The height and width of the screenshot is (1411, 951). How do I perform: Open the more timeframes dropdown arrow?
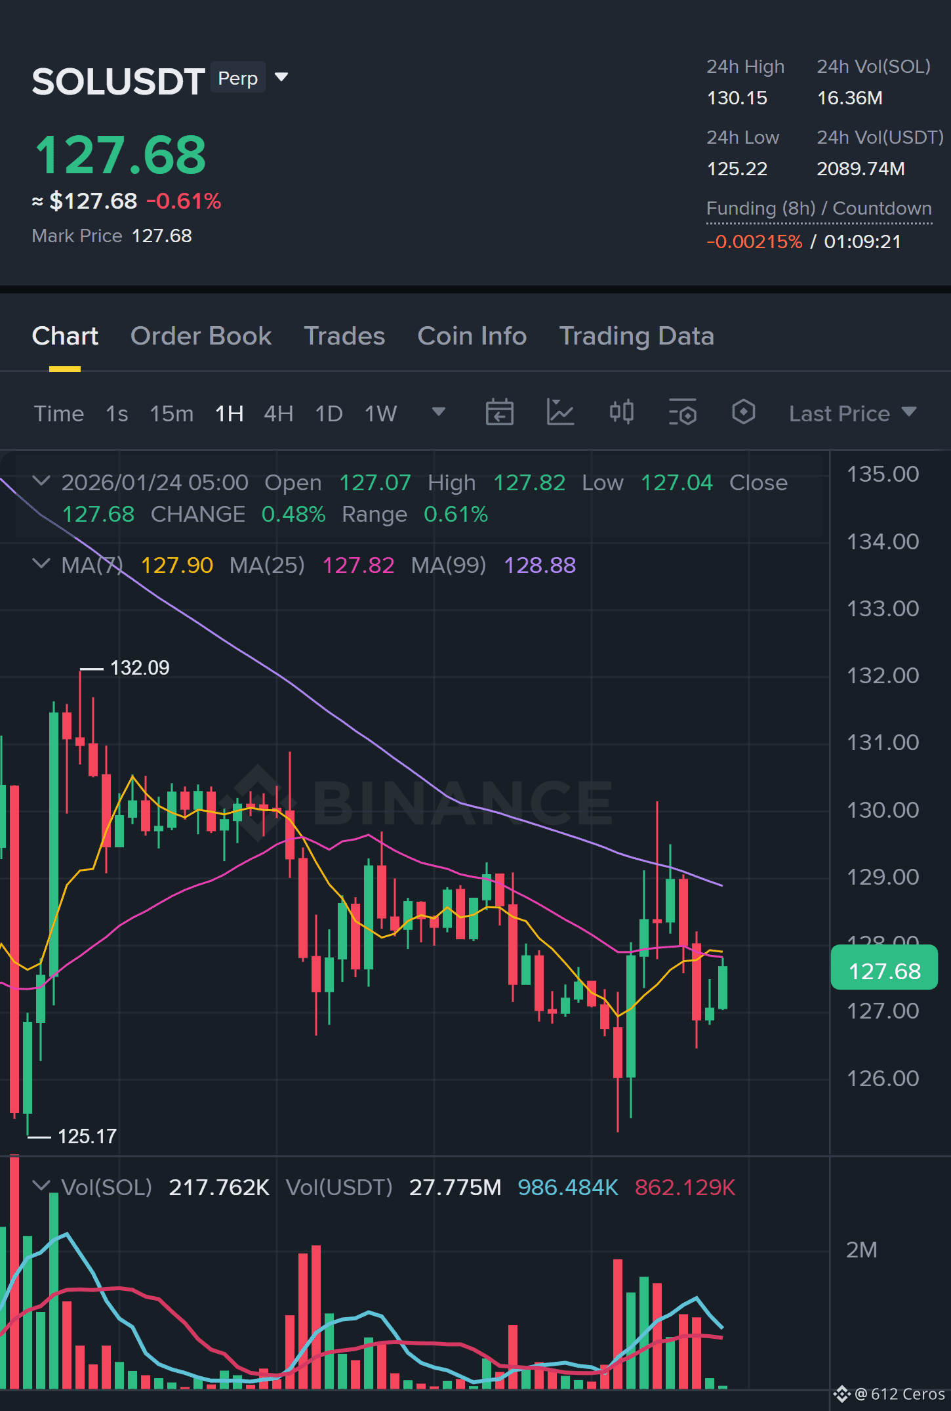439,412
